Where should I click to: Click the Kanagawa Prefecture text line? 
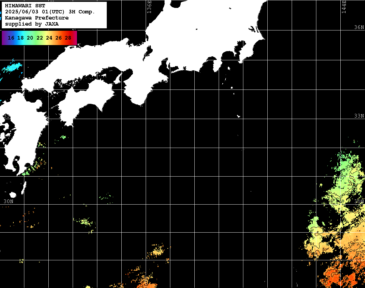(x=37, y=18)
